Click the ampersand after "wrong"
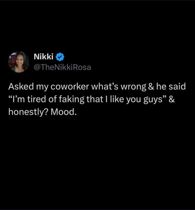Image resolution: width=195 pixels, height=210 pixels. click(151, 86)
